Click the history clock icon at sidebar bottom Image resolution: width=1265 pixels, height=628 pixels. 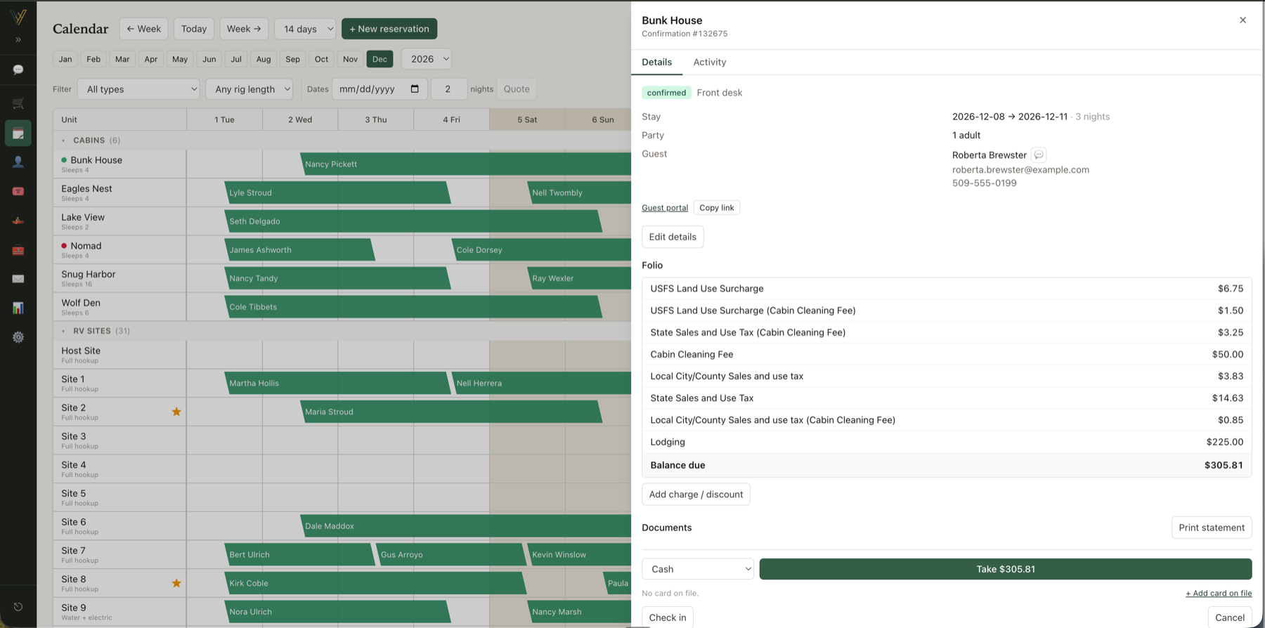tap(18, 607)
